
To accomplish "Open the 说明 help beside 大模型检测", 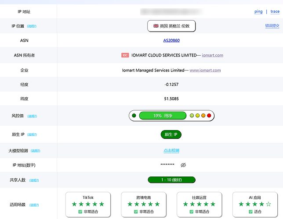I will click(35, 151).
